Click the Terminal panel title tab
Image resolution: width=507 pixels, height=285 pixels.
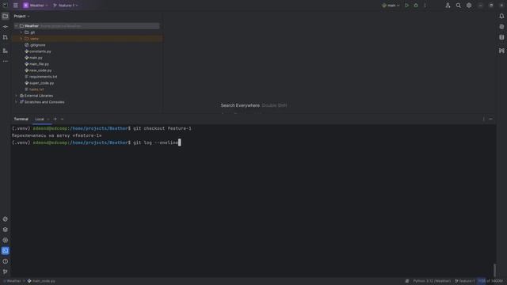21,120
